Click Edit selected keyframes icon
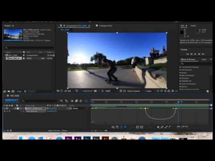The image size is (215, 161). point(158,127)
